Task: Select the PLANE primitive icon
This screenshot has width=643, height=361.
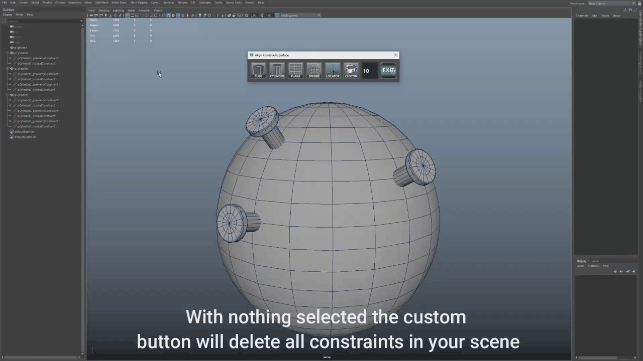Action: click(x=295, y=70)
